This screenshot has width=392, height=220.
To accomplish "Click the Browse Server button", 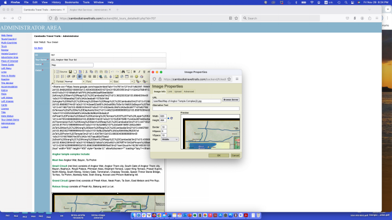I will (x=231, y=100).
